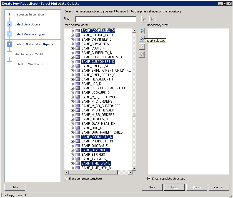Image resolution: width=233 pixels, height=198 pixels.
Task: Expand the SAMP_M_SR_HEADER table node
Action: coord(72,110)
